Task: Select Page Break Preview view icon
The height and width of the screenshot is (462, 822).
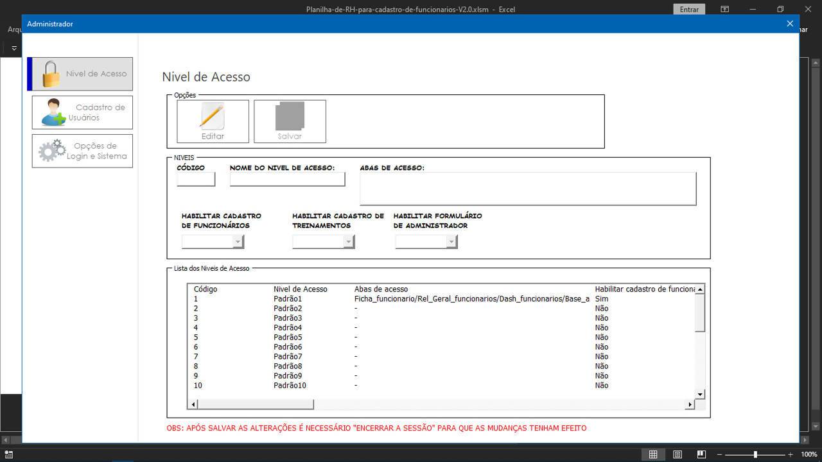Action: point(701,454)
